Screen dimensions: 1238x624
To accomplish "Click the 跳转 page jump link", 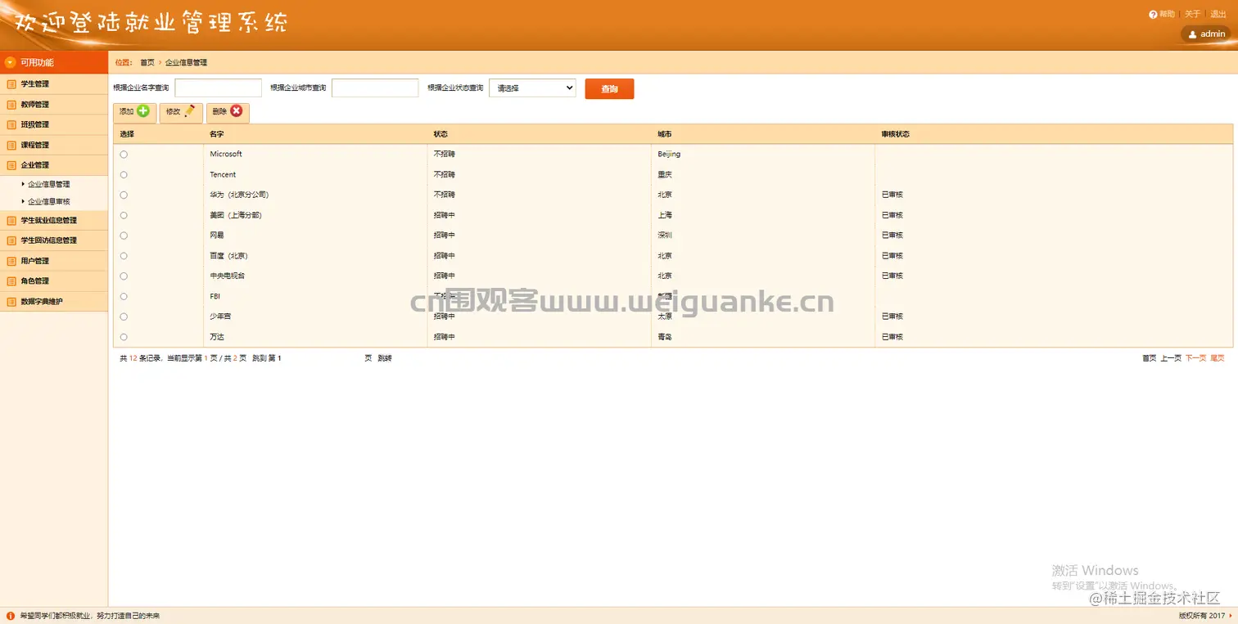I will pos(385,358).
